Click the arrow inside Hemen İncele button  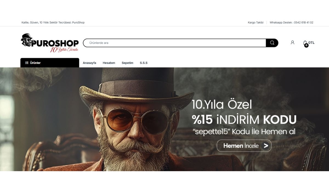[x=266, y=146]
